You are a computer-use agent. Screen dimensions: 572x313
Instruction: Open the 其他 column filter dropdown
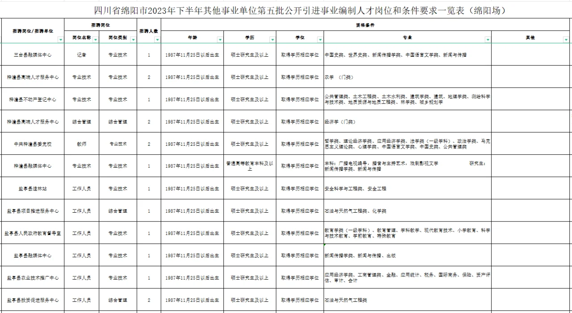tap(566, 40)
